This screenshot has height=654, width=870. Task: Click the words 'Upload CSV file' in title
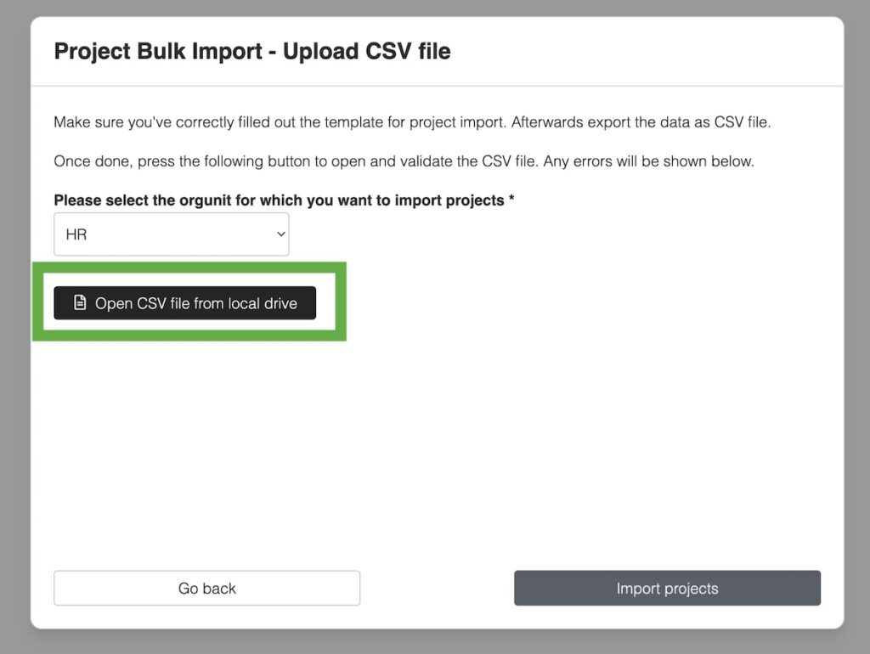pyautogui.click(x=366, y=52)
